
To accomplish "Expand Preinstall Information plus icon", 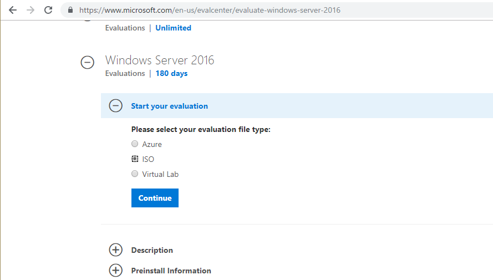I will 115,271.
